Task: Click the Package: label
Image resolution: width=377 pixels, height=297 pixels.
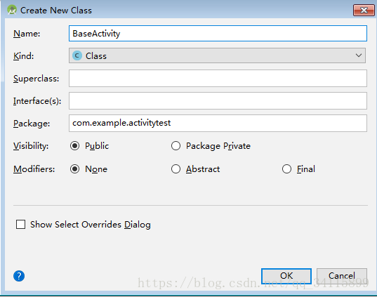Action: point(32,124)
